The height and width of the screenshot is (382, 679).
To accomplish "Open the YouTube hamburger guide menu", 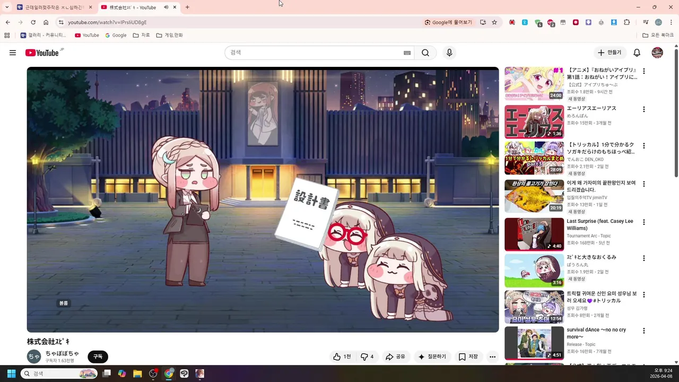I will point(13,53).
